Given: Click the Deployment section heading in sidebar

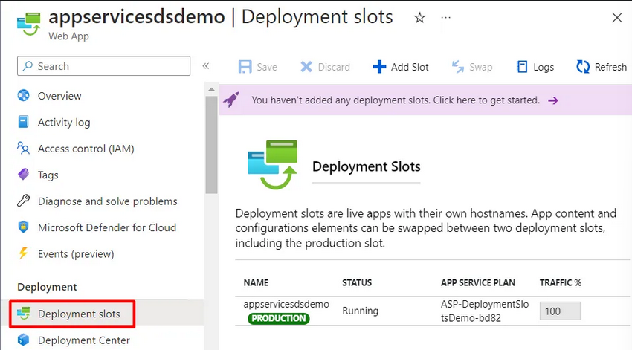Looking at the screenshot, I should [x=47, y=287].
